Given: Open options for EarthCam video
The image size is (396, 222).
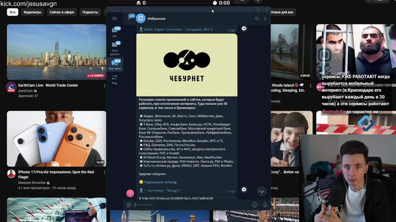Looking at the screenshot, I should click(x=104, y=85).
